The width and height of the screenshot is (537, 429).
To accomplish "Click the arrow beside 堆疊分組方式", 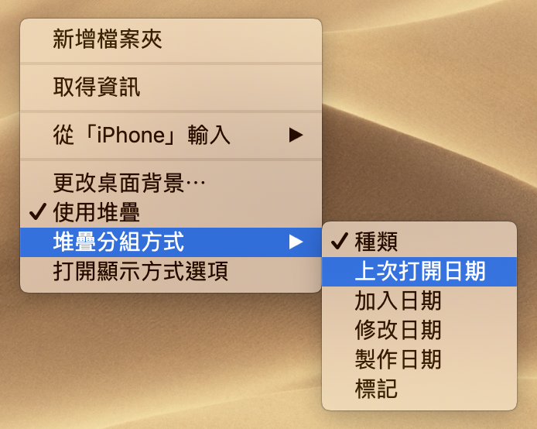I will point(296,242).
